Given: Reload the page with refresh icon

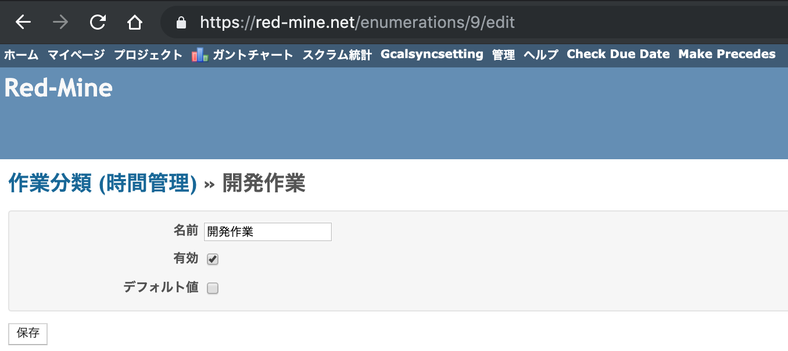Looking at the screenshot, I should click(98, 23).
